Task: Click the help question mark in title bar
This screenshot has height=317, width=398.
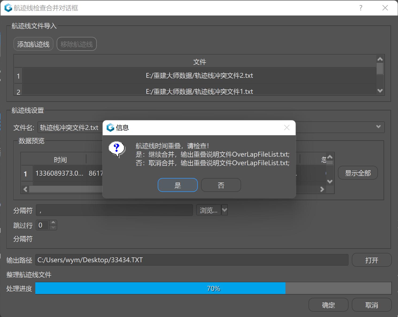Action: click(361, 8)
